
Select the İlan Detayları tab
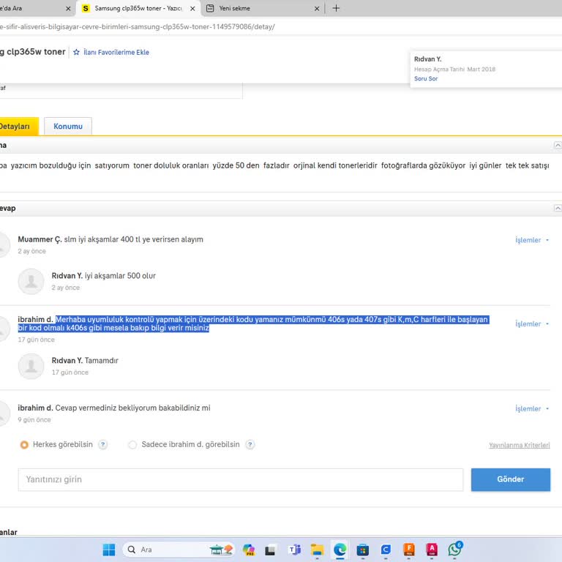coord(18,126)
